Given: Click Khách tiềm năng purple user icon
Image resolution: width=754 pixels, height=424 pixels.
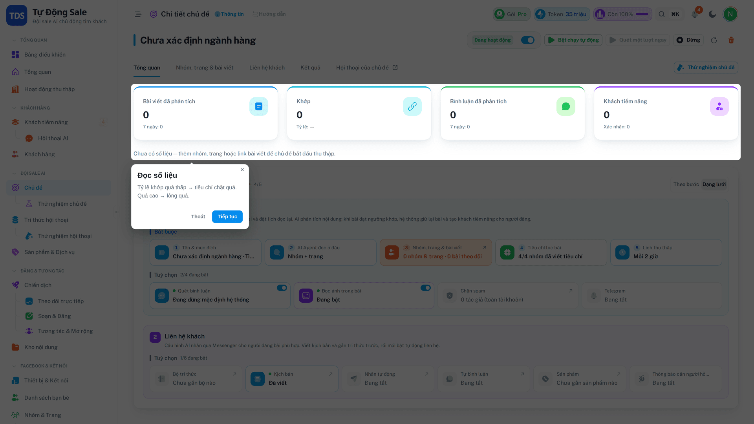Looking at the screenshot, I should (719, 106).
